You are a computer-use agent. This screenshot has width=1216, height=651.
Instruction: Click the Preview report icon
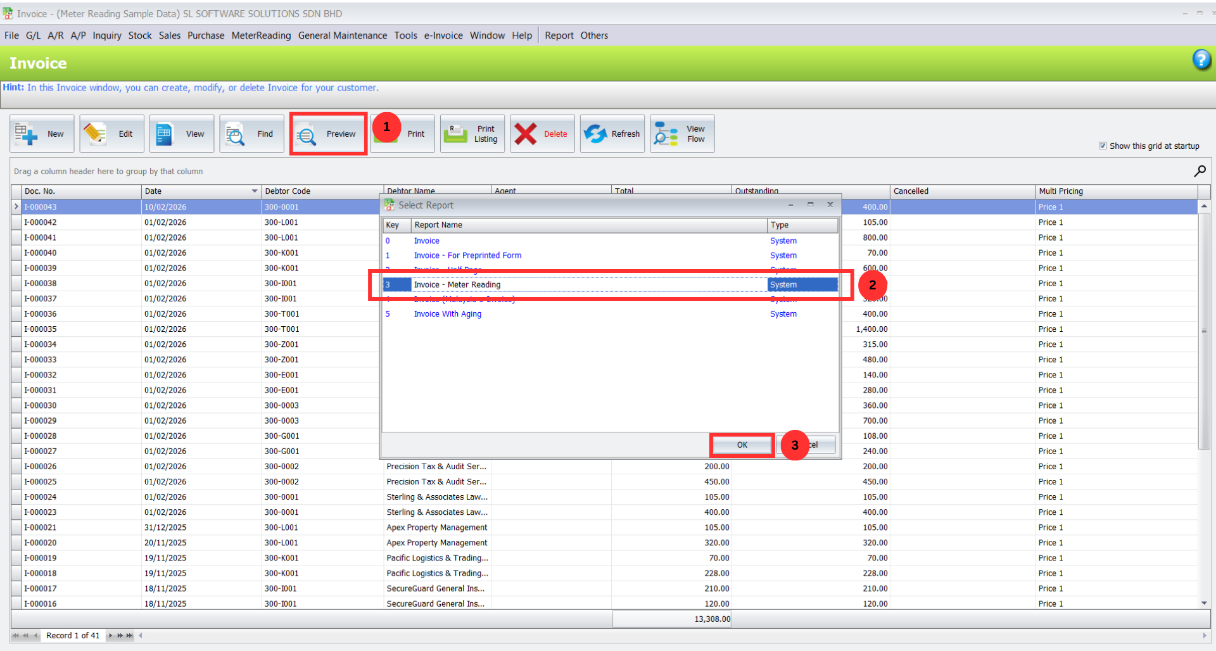[307, 135]
